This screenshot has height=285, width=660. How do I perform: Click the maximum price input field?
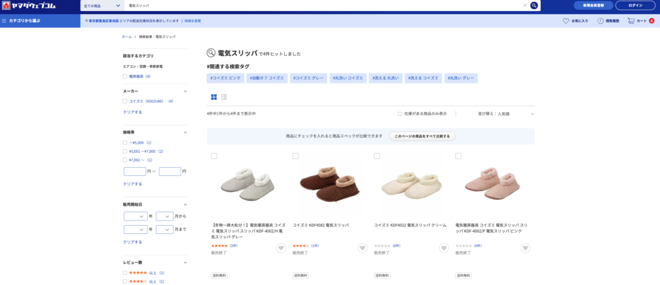pyautogui.click(x=170, y=172)
